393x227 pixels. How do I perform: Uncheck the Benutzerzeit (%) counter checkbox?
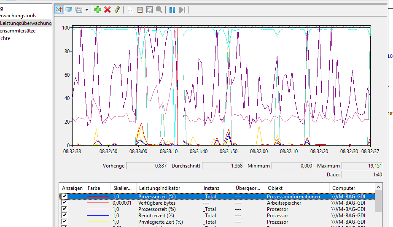pyautogui.click(x=65, y=215)
